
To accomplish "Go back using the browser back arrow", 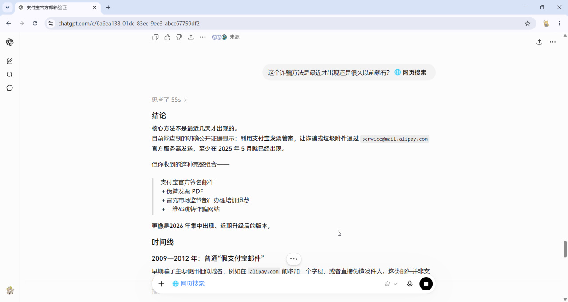I will [8, 23].
